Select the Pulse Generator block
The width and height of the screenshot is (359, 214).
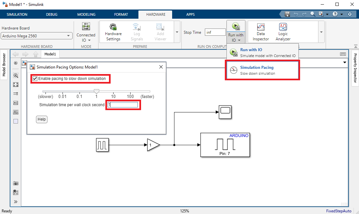click(102, 145)
